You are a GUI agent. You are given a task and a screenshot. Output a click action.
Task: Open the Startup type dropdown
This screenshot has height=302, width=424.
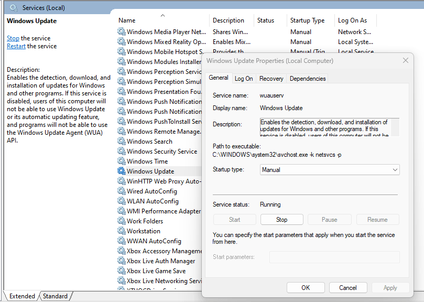pos(329,169)
